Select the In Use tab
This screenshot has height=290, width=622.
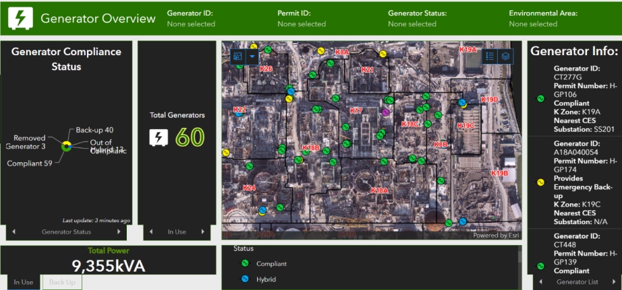[x=23, y=282]
